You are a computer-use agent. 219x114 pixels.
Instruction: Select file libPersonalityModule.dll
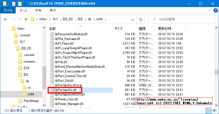coord(71,34)
